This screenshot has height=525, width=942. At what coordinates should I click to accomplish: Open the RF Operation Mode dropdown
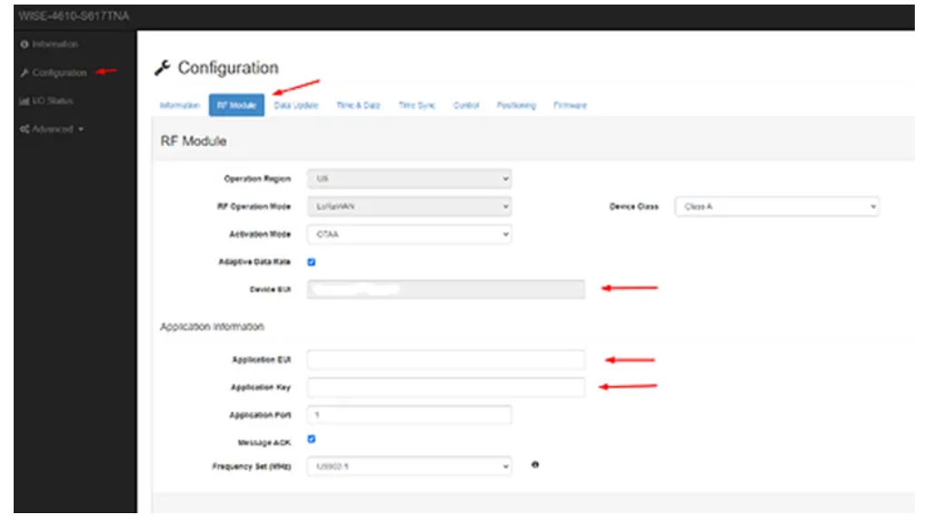click(x=409, y=207)
